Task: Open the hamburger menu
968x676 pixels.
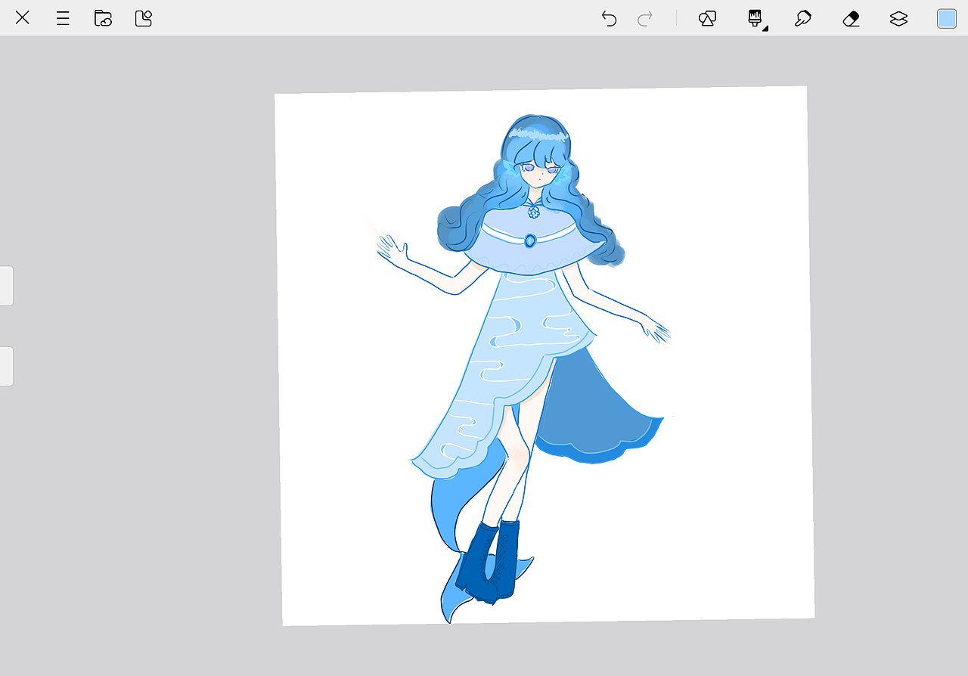Action: pyautogui.click(x=63, y=18)
